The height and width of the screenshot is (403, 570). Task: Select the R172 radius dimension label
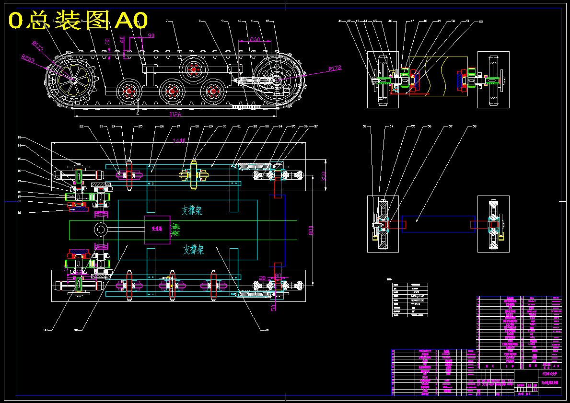pyautogui.click(x=335, y=68)
